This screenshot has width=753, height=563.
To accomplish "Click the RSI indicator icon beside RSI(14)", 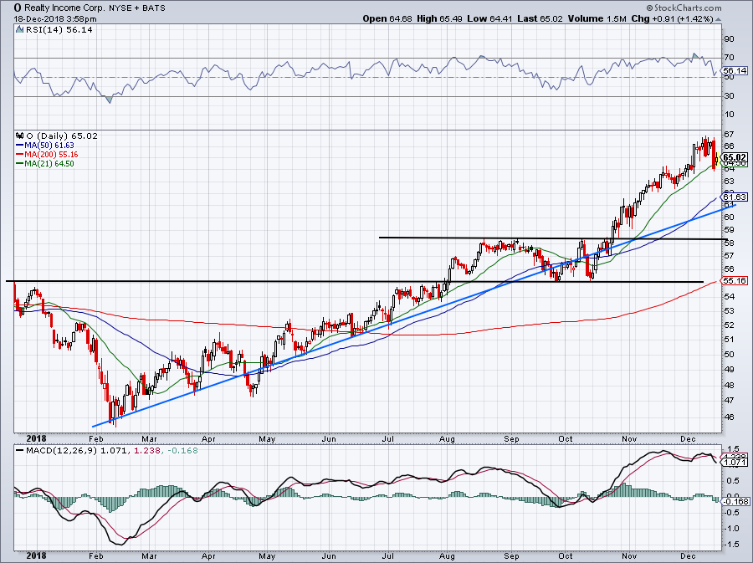I will 19,30.
